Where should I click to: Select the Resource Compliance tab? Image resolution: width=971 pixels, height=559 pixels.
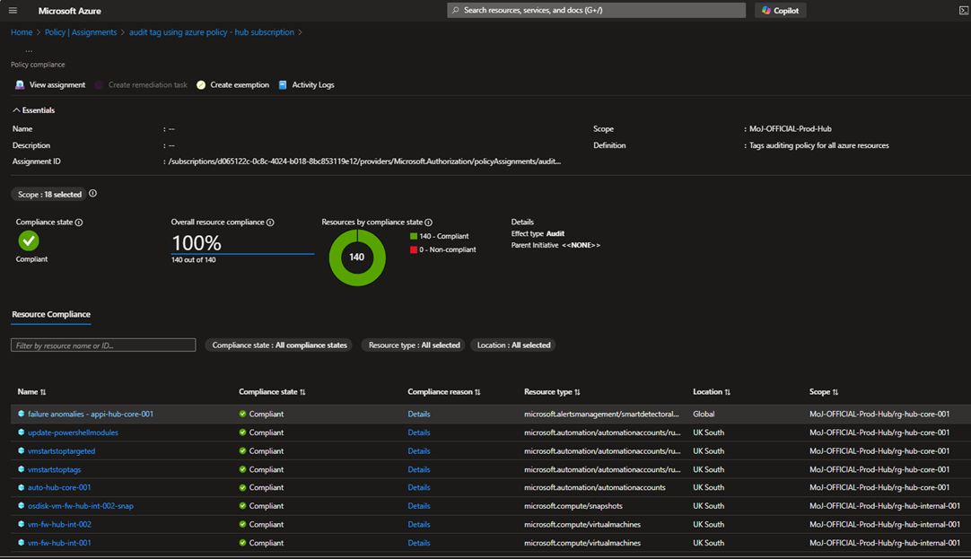pyautogui.click(x=51, y=314)
